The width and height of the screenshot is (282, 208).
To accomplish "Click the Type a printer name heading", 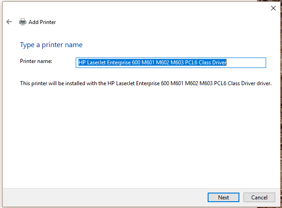I will tap(51, 45).
